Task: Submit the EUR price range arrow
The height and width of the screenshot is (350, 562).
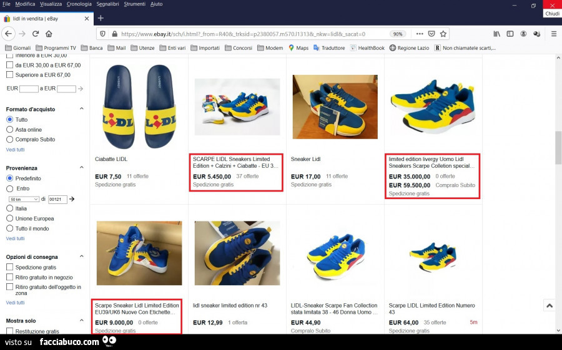Action: [81, 89]
